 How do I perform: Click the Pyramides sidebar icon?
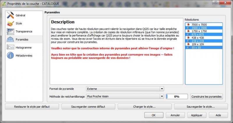[x=10, y=39]
